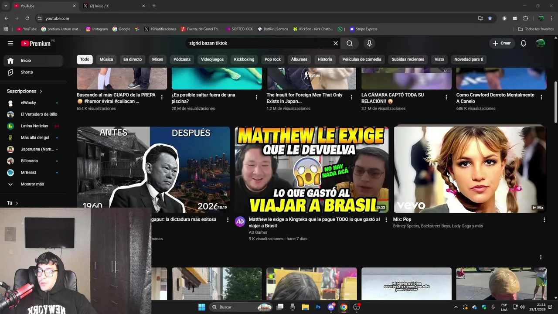Reload the page in browser
Screen dimensions: 558x314
click(27, 18)
